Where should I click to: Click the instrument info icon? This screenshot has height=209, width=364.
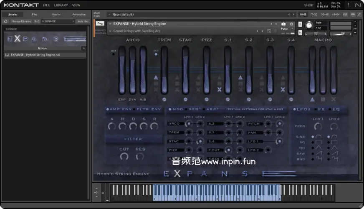(291, 24)
